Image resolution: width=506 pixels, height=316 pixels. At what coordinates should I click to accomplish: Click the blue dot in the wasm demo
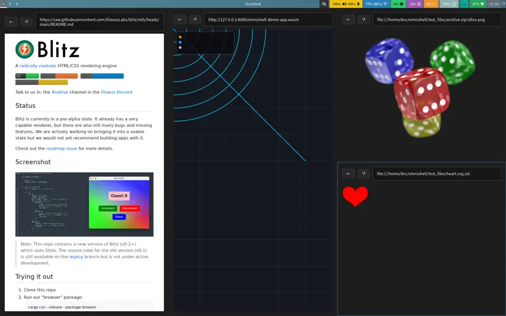[180, 42]
